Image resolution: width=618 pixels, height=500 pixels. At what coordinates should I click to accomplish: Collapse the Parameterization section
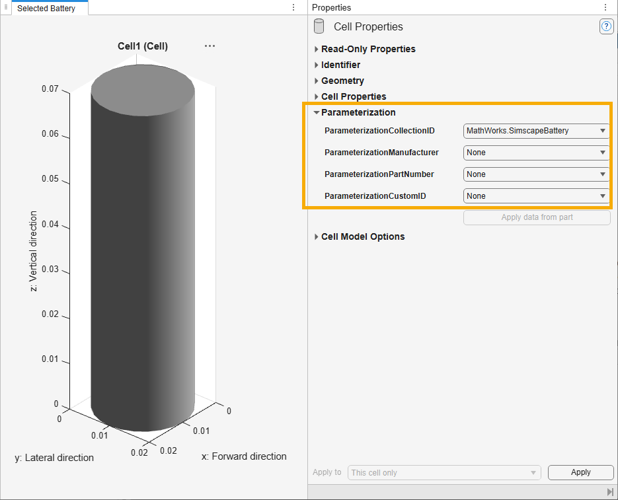316,112
